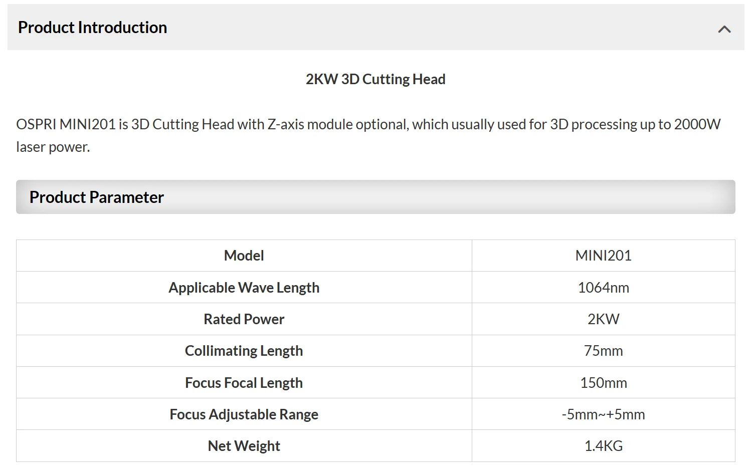Select the Focus Focal Length label
Viewport: 750px width, 475px height.
[244, 383]
